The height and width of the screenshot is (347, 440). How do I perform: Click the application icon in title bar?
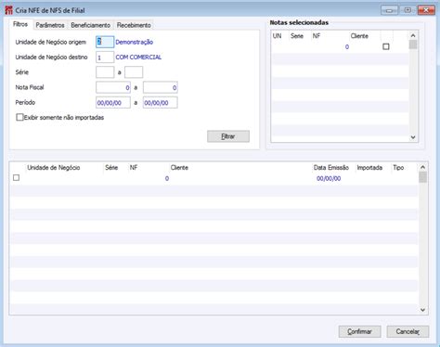pyautogui.click(x=8, y=10)
